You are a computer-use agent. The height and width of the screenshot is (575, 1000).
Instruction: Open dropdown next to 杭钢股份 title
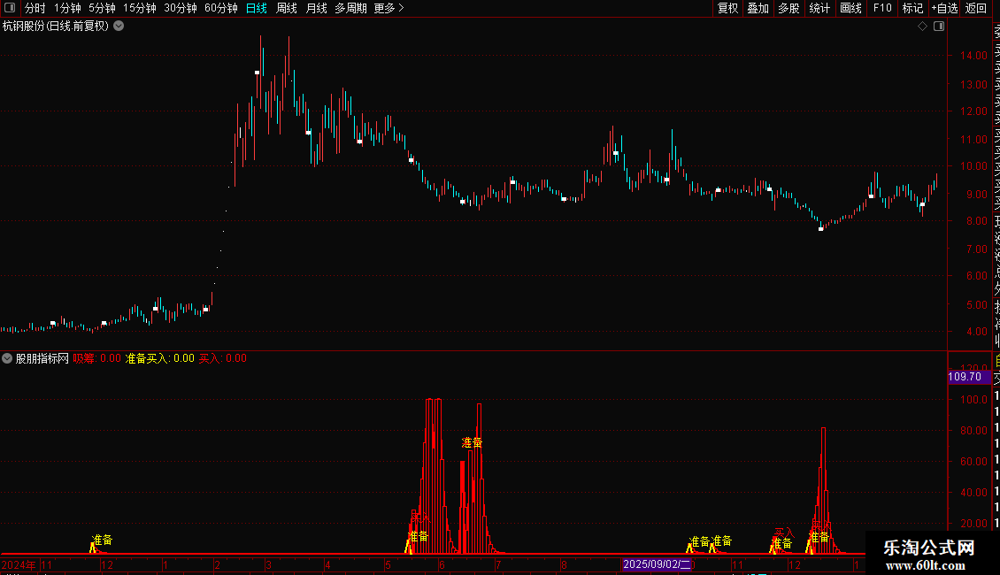(119, 27)
